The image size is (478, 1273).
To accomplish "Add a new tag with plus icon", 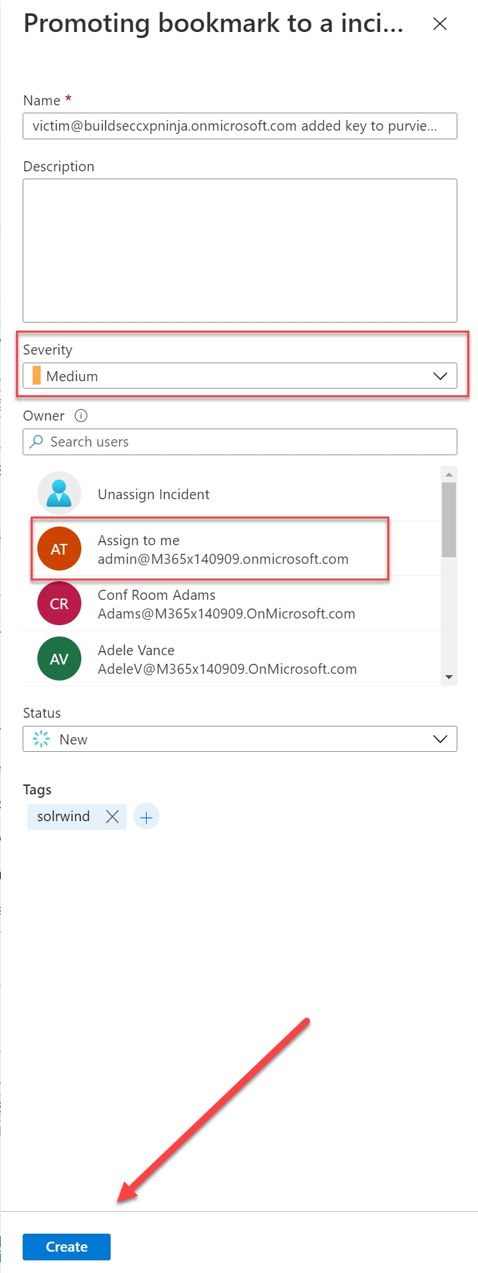I will tap(147, 816).
